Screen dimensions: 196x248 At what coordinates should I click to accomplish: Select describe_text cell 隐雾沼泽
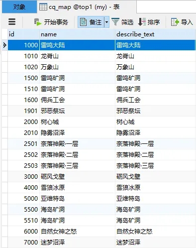(x=155, y=133)
